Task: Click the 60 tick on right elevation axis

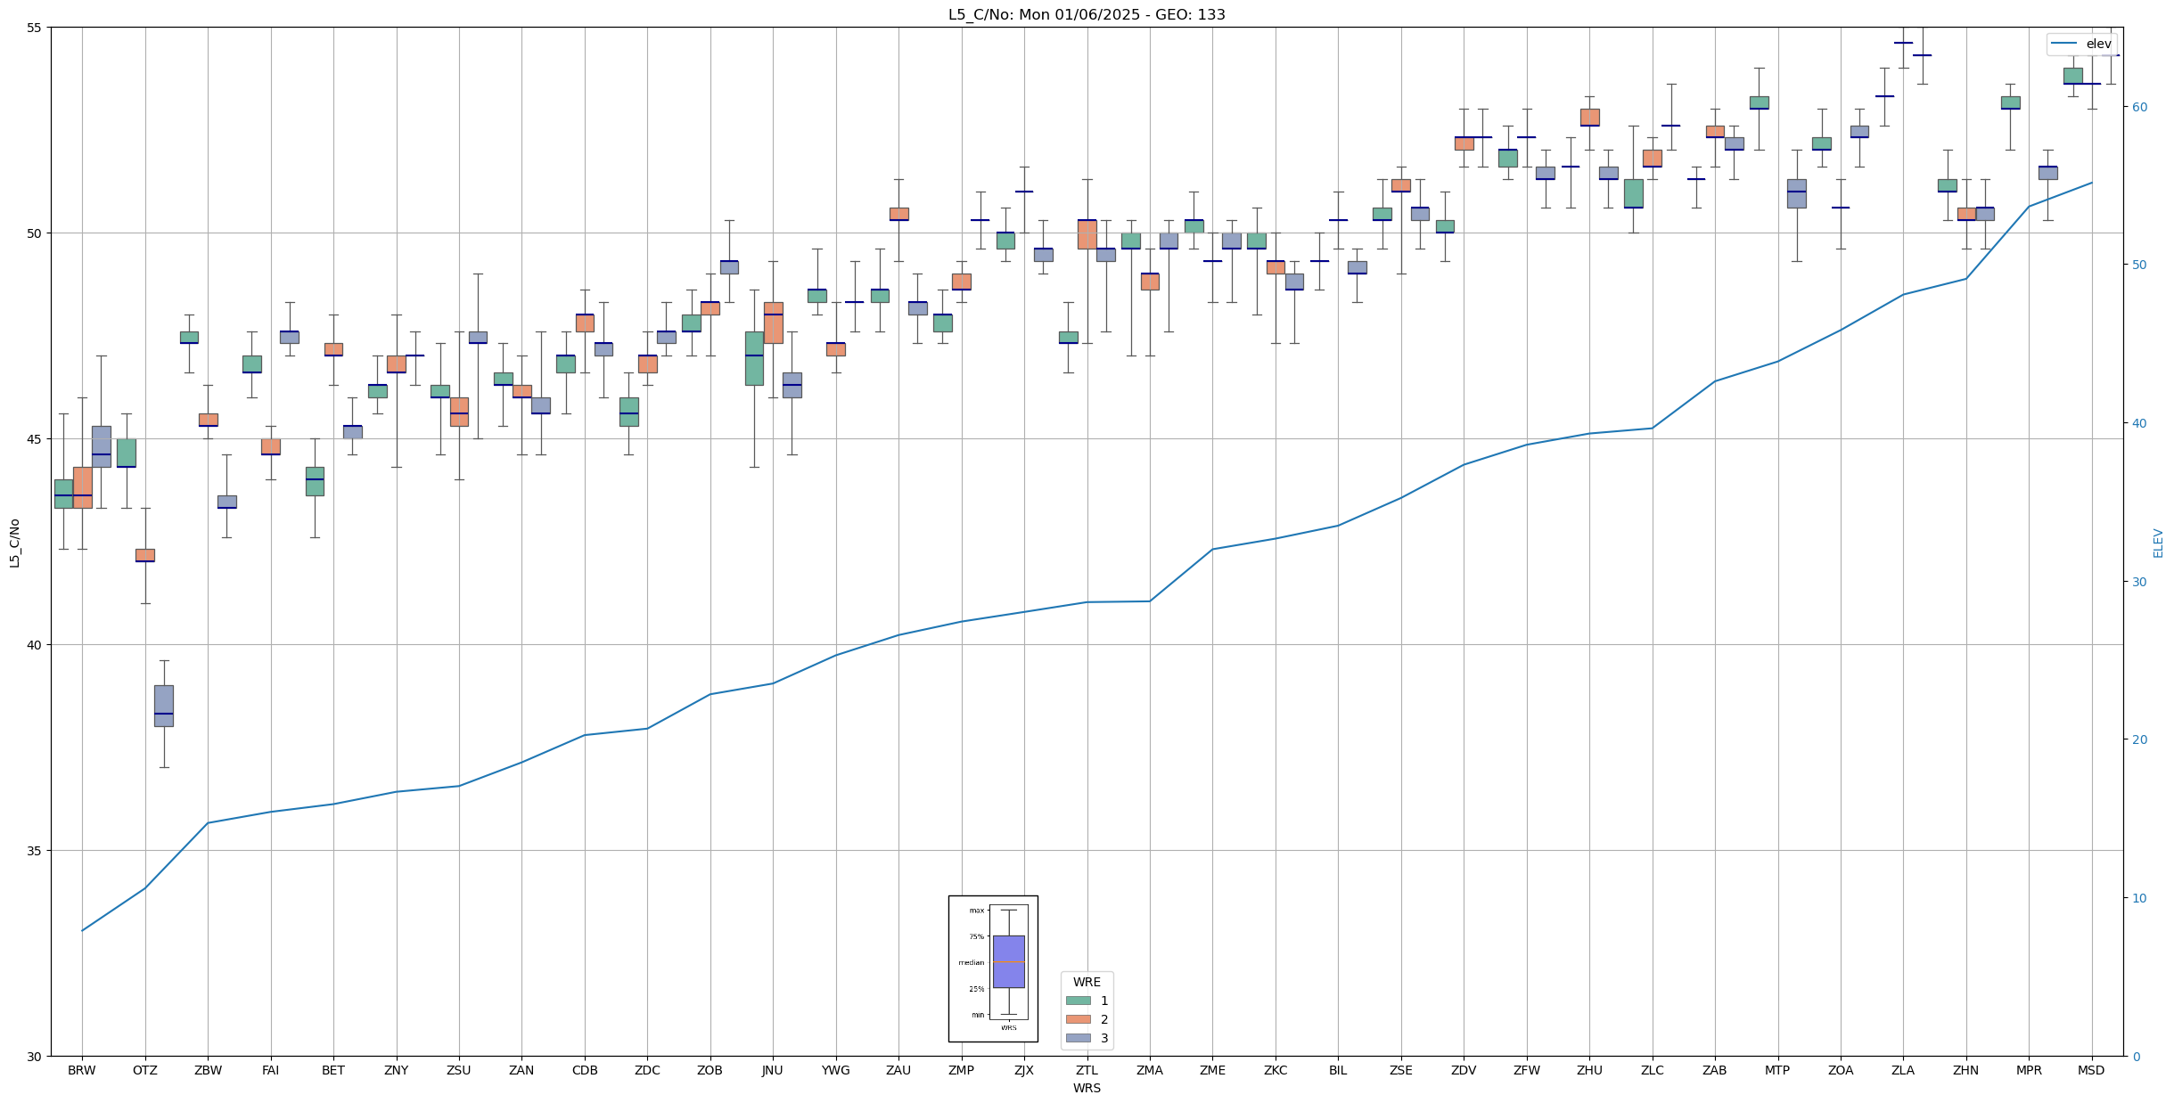Action: point(2138,107)
